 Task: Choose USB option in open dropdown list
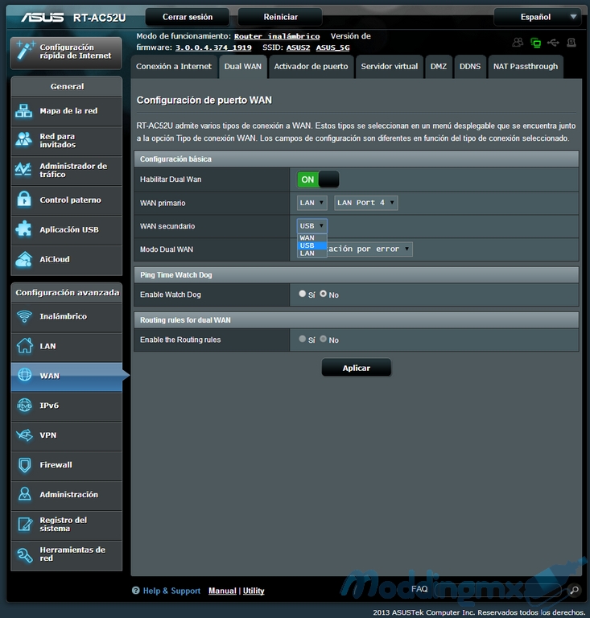pyautogui.click(x=312, y=245)
